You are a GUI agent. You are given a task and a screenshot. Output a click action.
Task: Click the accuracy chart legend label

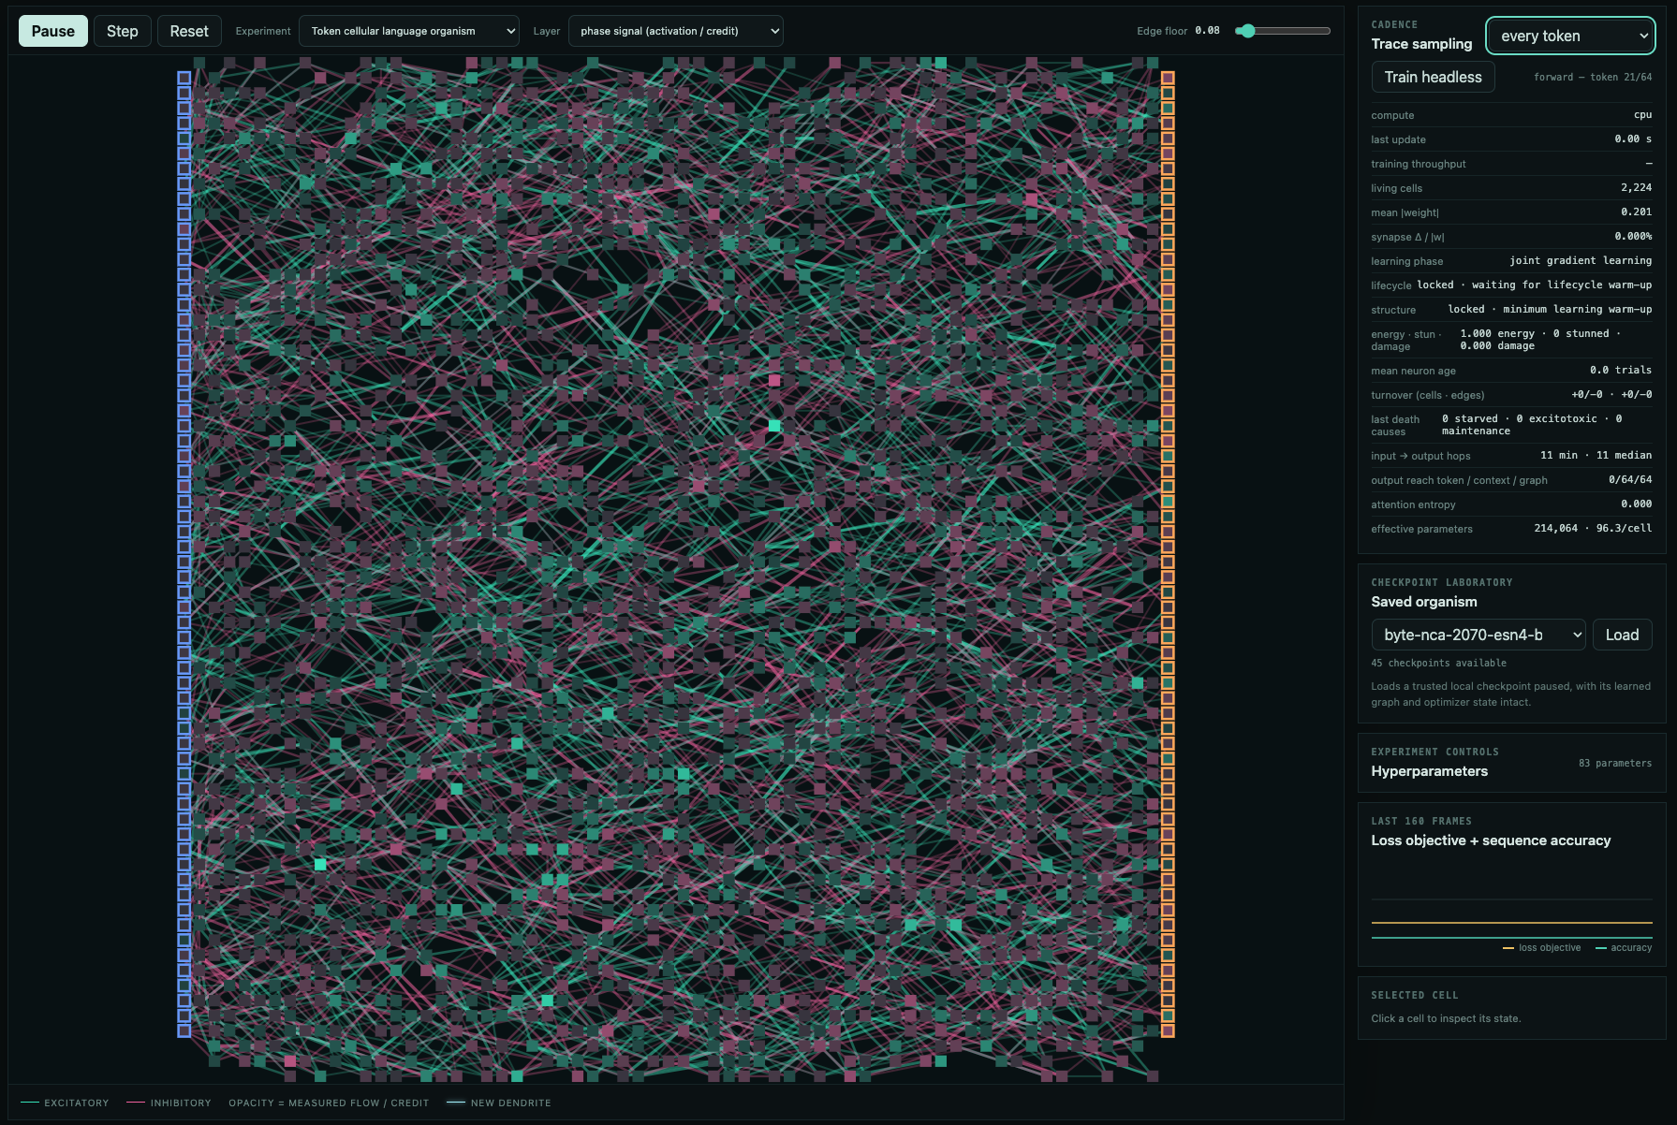(1631, 948)
